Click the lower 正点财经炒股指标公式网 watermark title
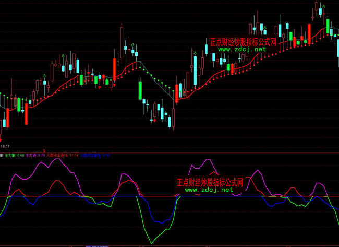Screen dimensions: 339x247 210,182
